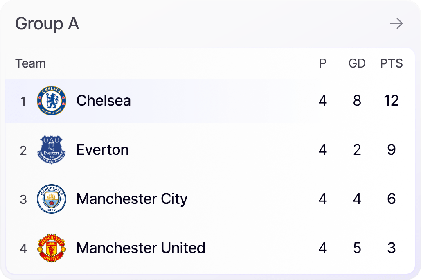
Task: Click the Manchester City crest icon
Action: coord(51,199)
